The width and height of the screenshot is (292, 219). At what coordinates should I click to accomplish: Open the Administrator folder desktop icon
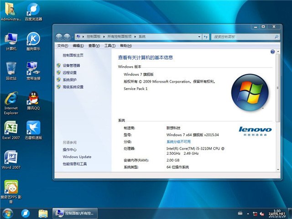click(x=11, y=11)
